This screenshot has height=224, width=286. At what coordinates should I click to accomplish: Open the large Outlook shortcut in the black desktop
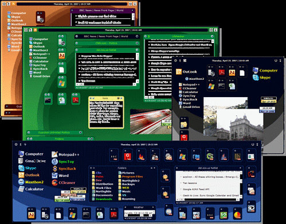coord(186,72)
